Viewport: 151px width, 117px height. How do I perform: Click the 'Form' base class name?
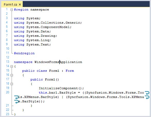(70, 71)
